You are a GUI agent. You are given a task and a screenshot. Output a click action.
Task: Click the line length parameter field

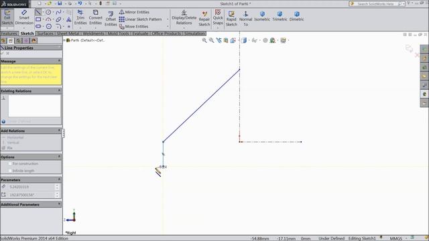[x=32, y=187]
